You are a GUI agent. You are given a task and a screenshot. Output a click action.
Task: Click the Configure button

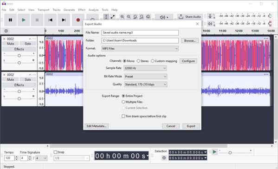tap(188, 61)
